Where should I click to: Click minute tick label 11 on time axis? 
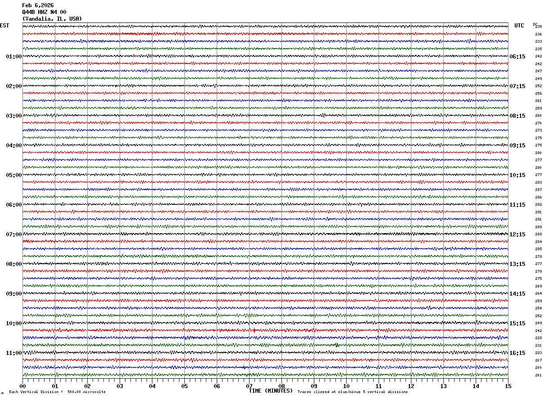tap(379, 386)
